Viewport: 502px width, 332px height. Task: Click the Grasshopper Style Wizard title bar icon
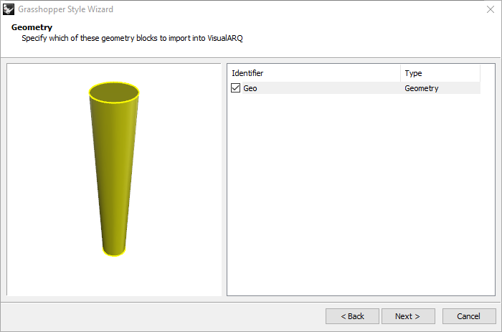point(9,9)
